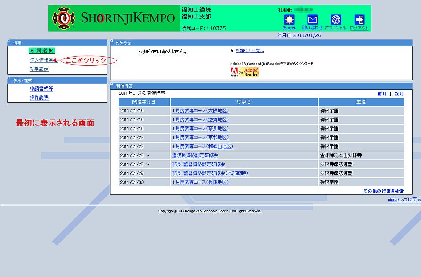This screenshot has height=277, width=421.
Task: Click その他の行事を検索 search link
Action: 383,191
